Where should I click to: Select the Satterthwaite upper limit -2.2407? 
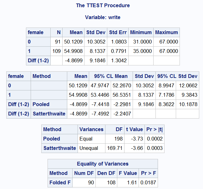click(122, 114)
